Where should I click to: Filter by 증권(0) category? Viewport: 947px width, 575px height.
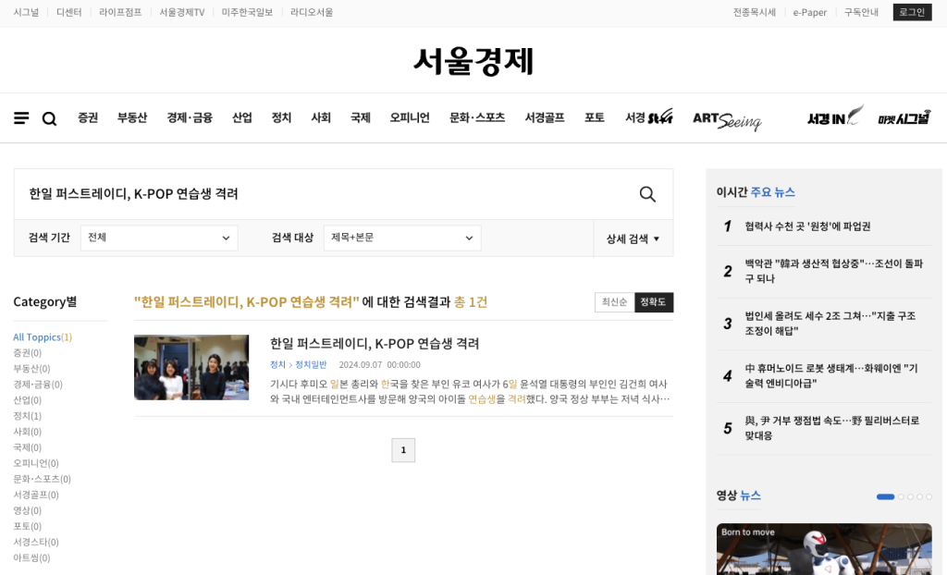click(x=27, y=353)
